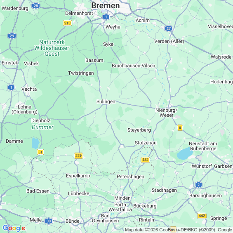This screenshot has width=233, height=233.
Task: Click the A28 highway shield near Wardenburg
Action: tap(36, 6)
